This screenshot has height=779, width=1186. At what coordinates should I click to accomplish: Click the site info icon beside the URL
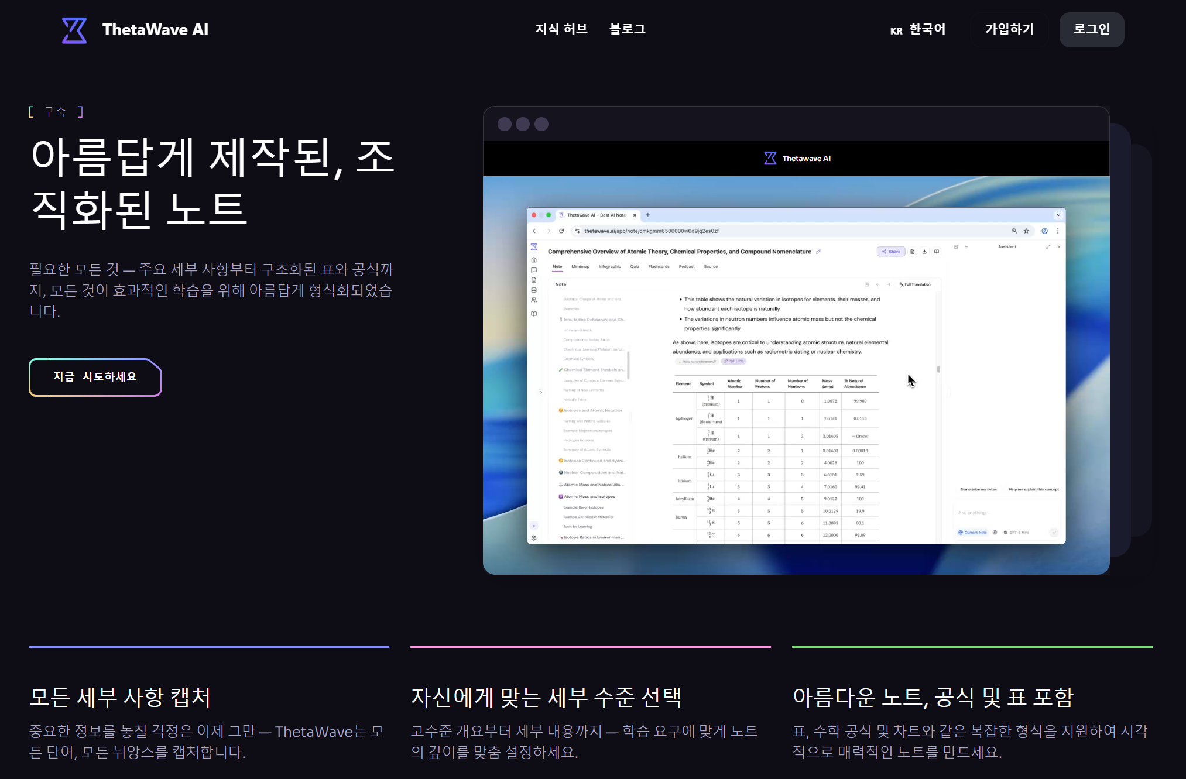pos(577,231)
